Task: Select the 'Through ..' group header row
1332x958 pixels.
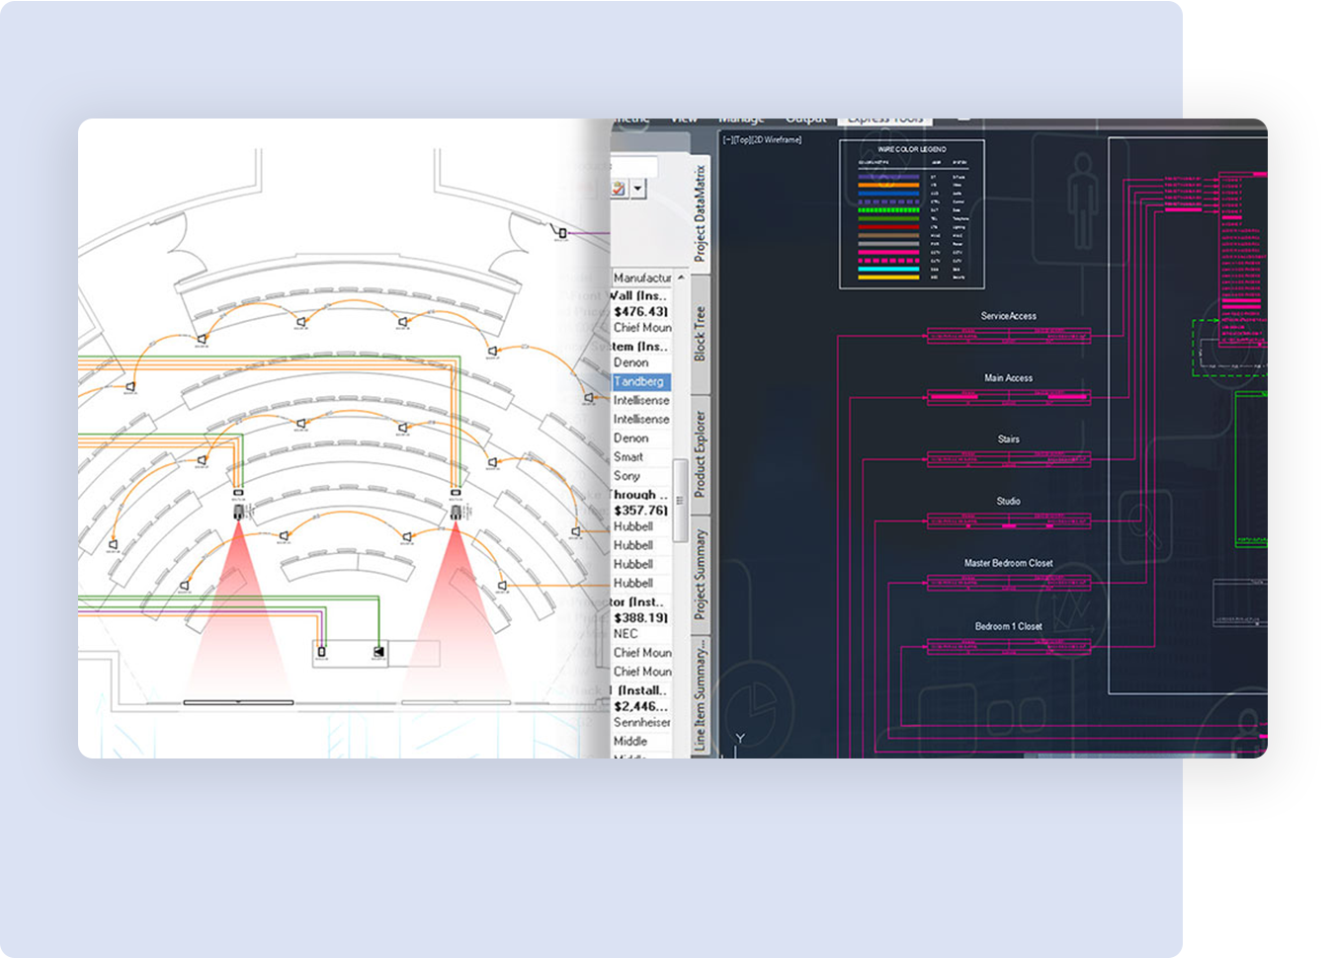Action: (x=640, y=495)
